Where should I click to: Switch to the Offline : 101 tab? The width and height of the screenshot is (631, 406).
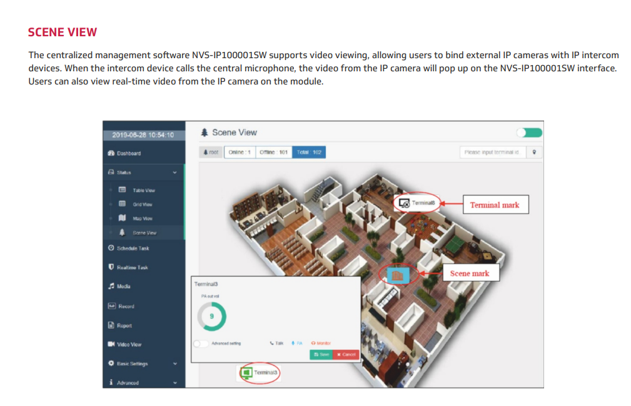273,152
